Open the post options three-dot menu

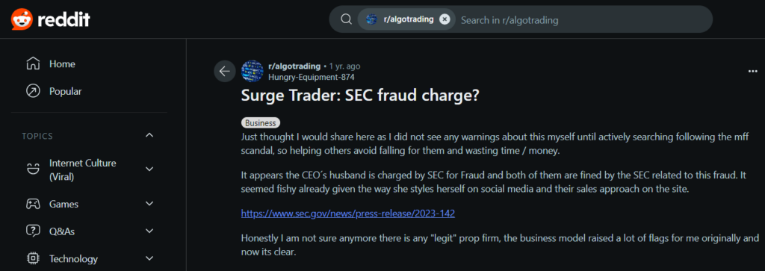point(752,71)
